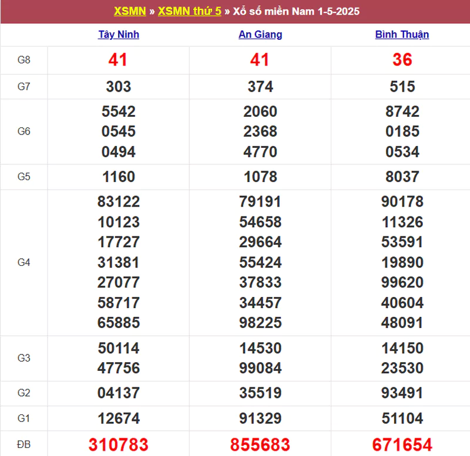Click the G6 number 5542
Screen dimensions: 470x456
coord(119,112)
